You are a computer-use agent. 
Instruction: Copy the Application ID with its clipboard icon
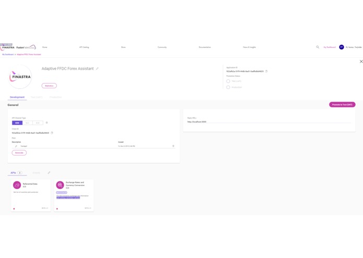point(266,71)
